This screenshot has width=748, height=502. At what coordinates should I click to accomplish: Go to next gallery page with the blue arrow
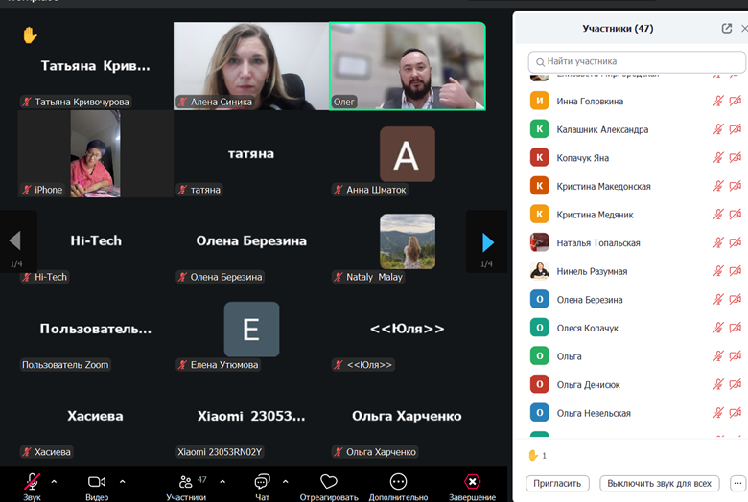pyautogui.click(x=488, y=241)
